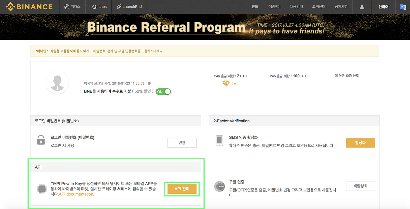Click the security warning notice text
Screen dimensions: 410x209
100,51
